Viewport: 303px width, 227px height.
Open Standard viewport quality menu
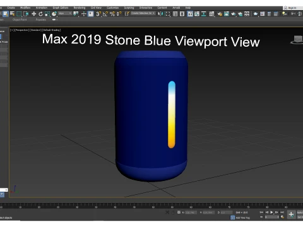(x=35, y=30)
